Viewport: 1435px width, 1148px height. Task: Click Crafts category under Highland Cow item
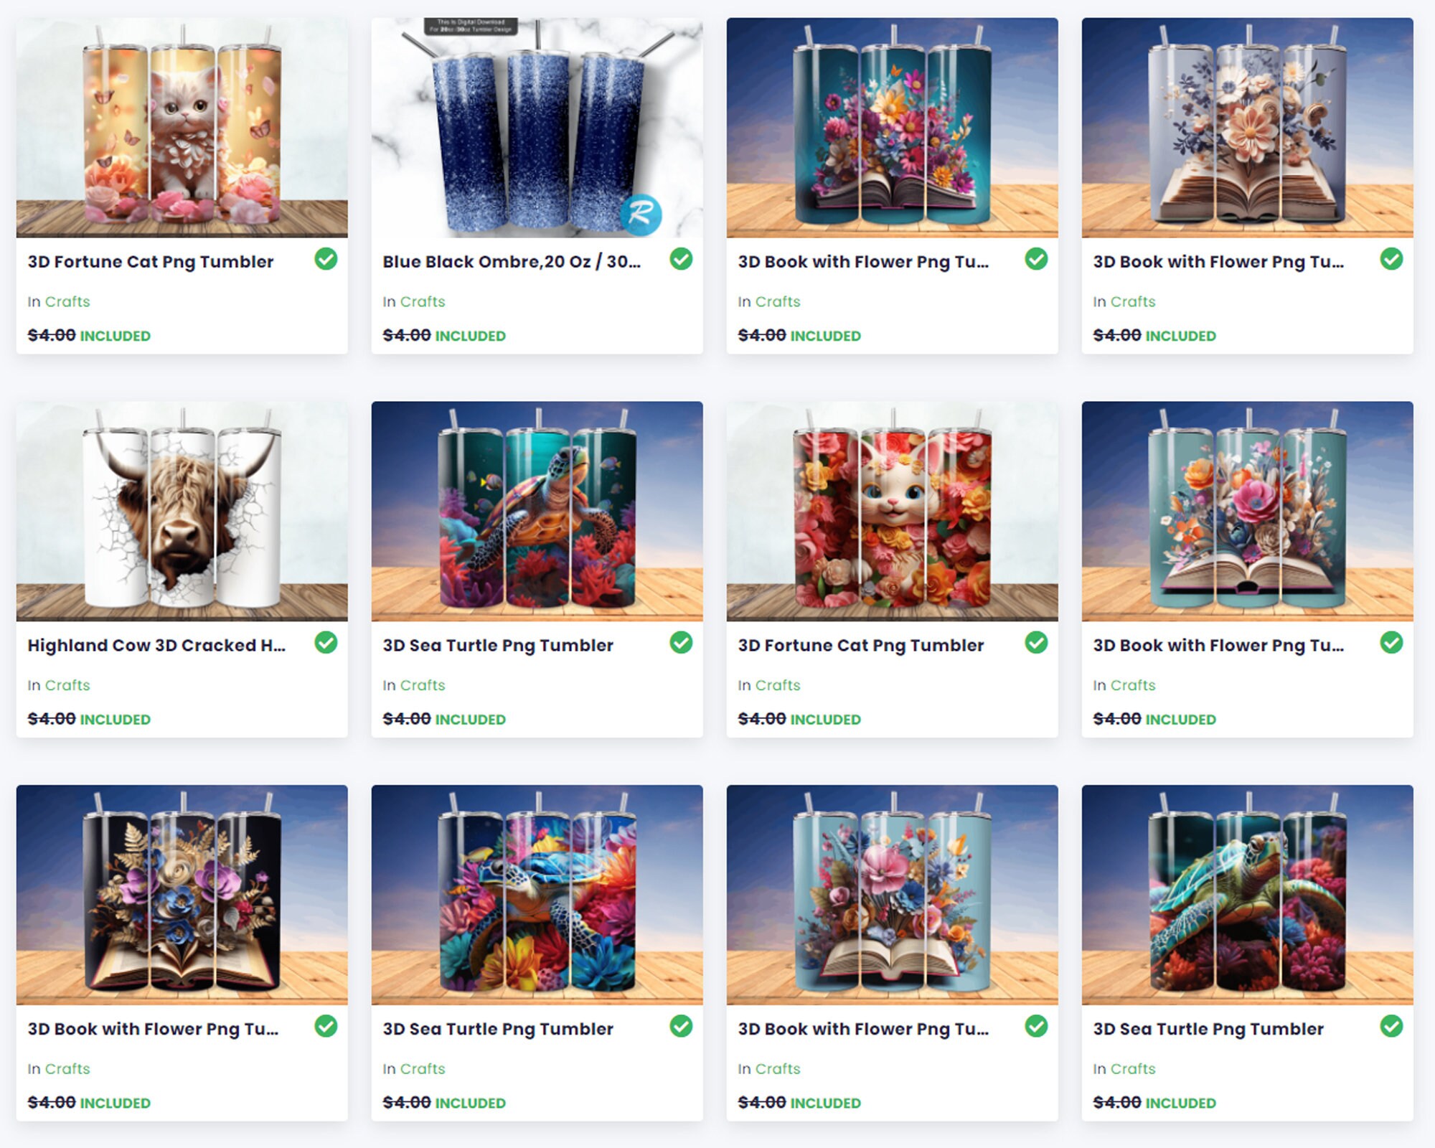[x=67, y=685]
